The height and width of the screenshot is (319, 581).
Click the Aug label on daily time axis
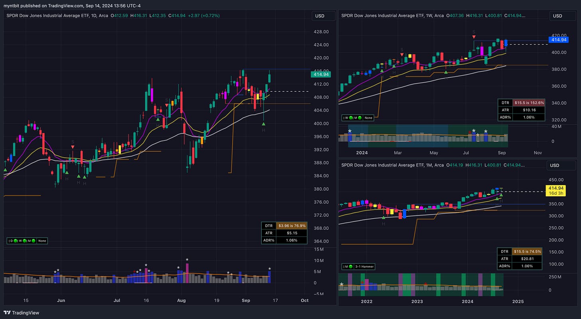[181, 301]
